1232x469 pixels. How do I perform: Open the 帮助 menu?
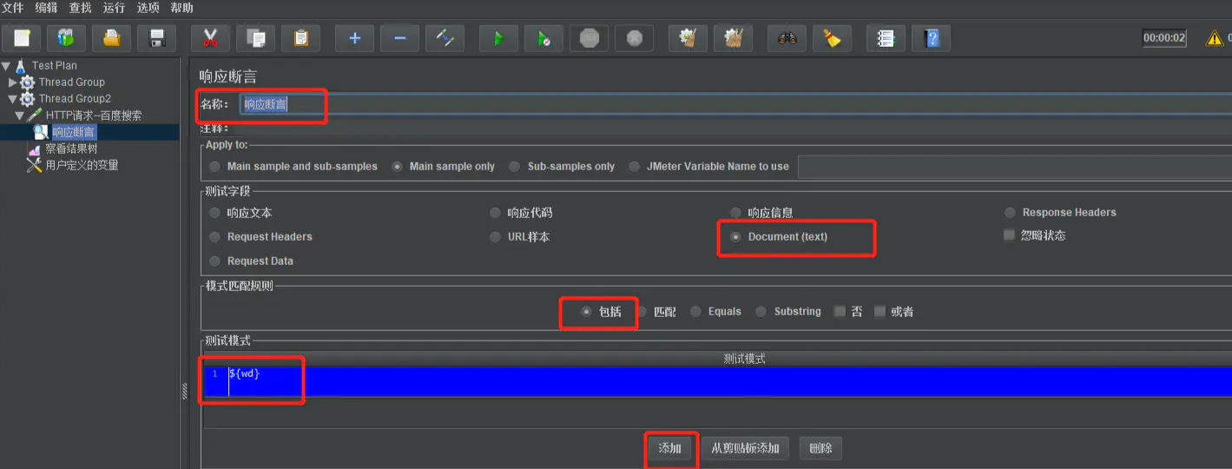(x=182, y=8)
